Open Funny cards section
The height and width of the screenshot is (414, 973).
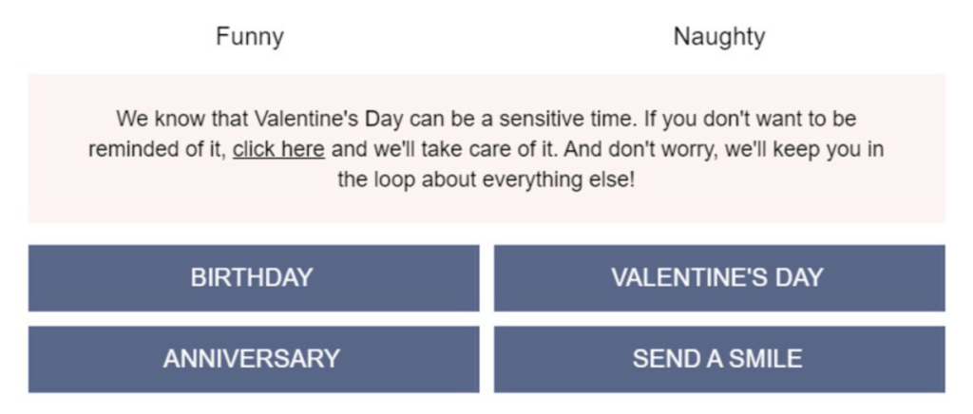[249, 37]
